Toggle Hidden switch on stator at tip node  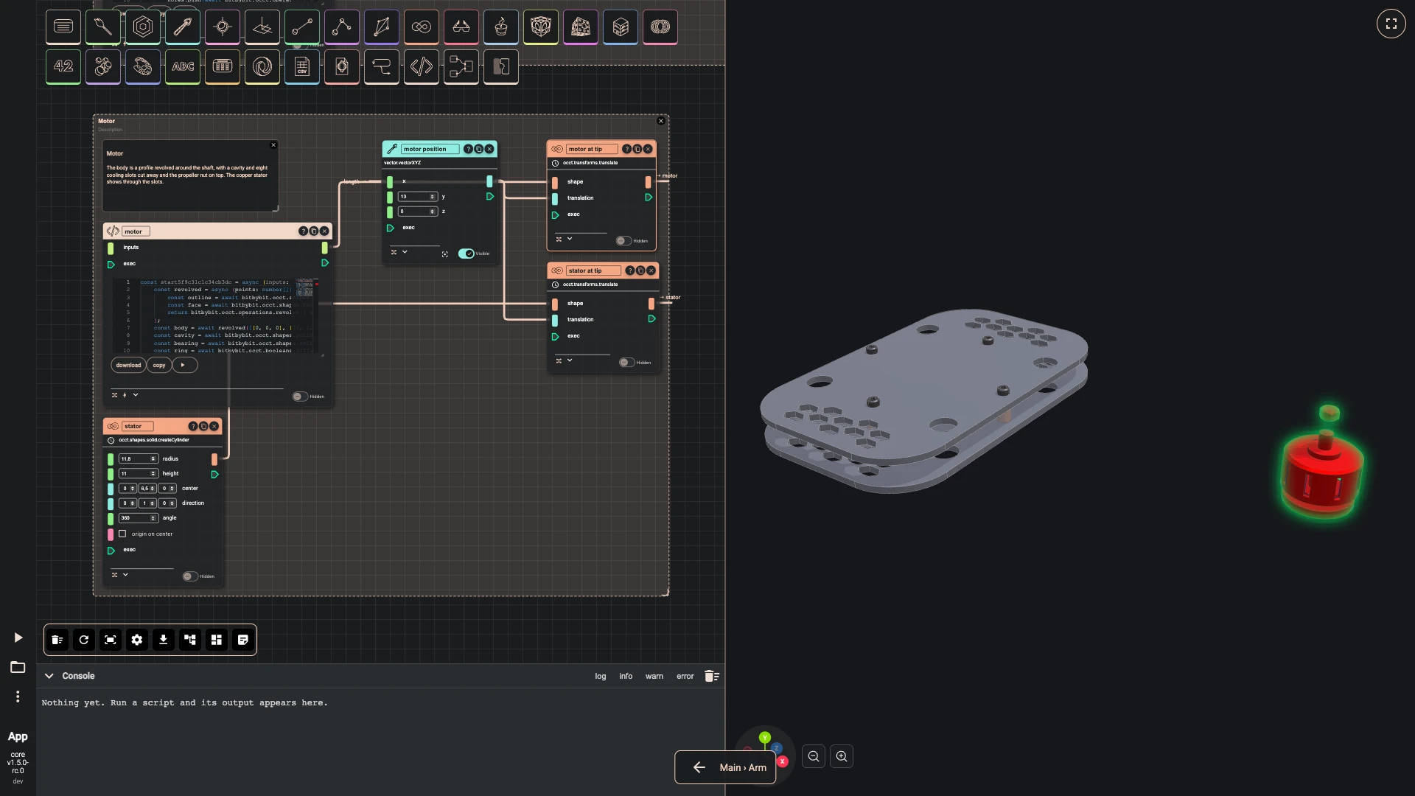click(x=627, y=363)
